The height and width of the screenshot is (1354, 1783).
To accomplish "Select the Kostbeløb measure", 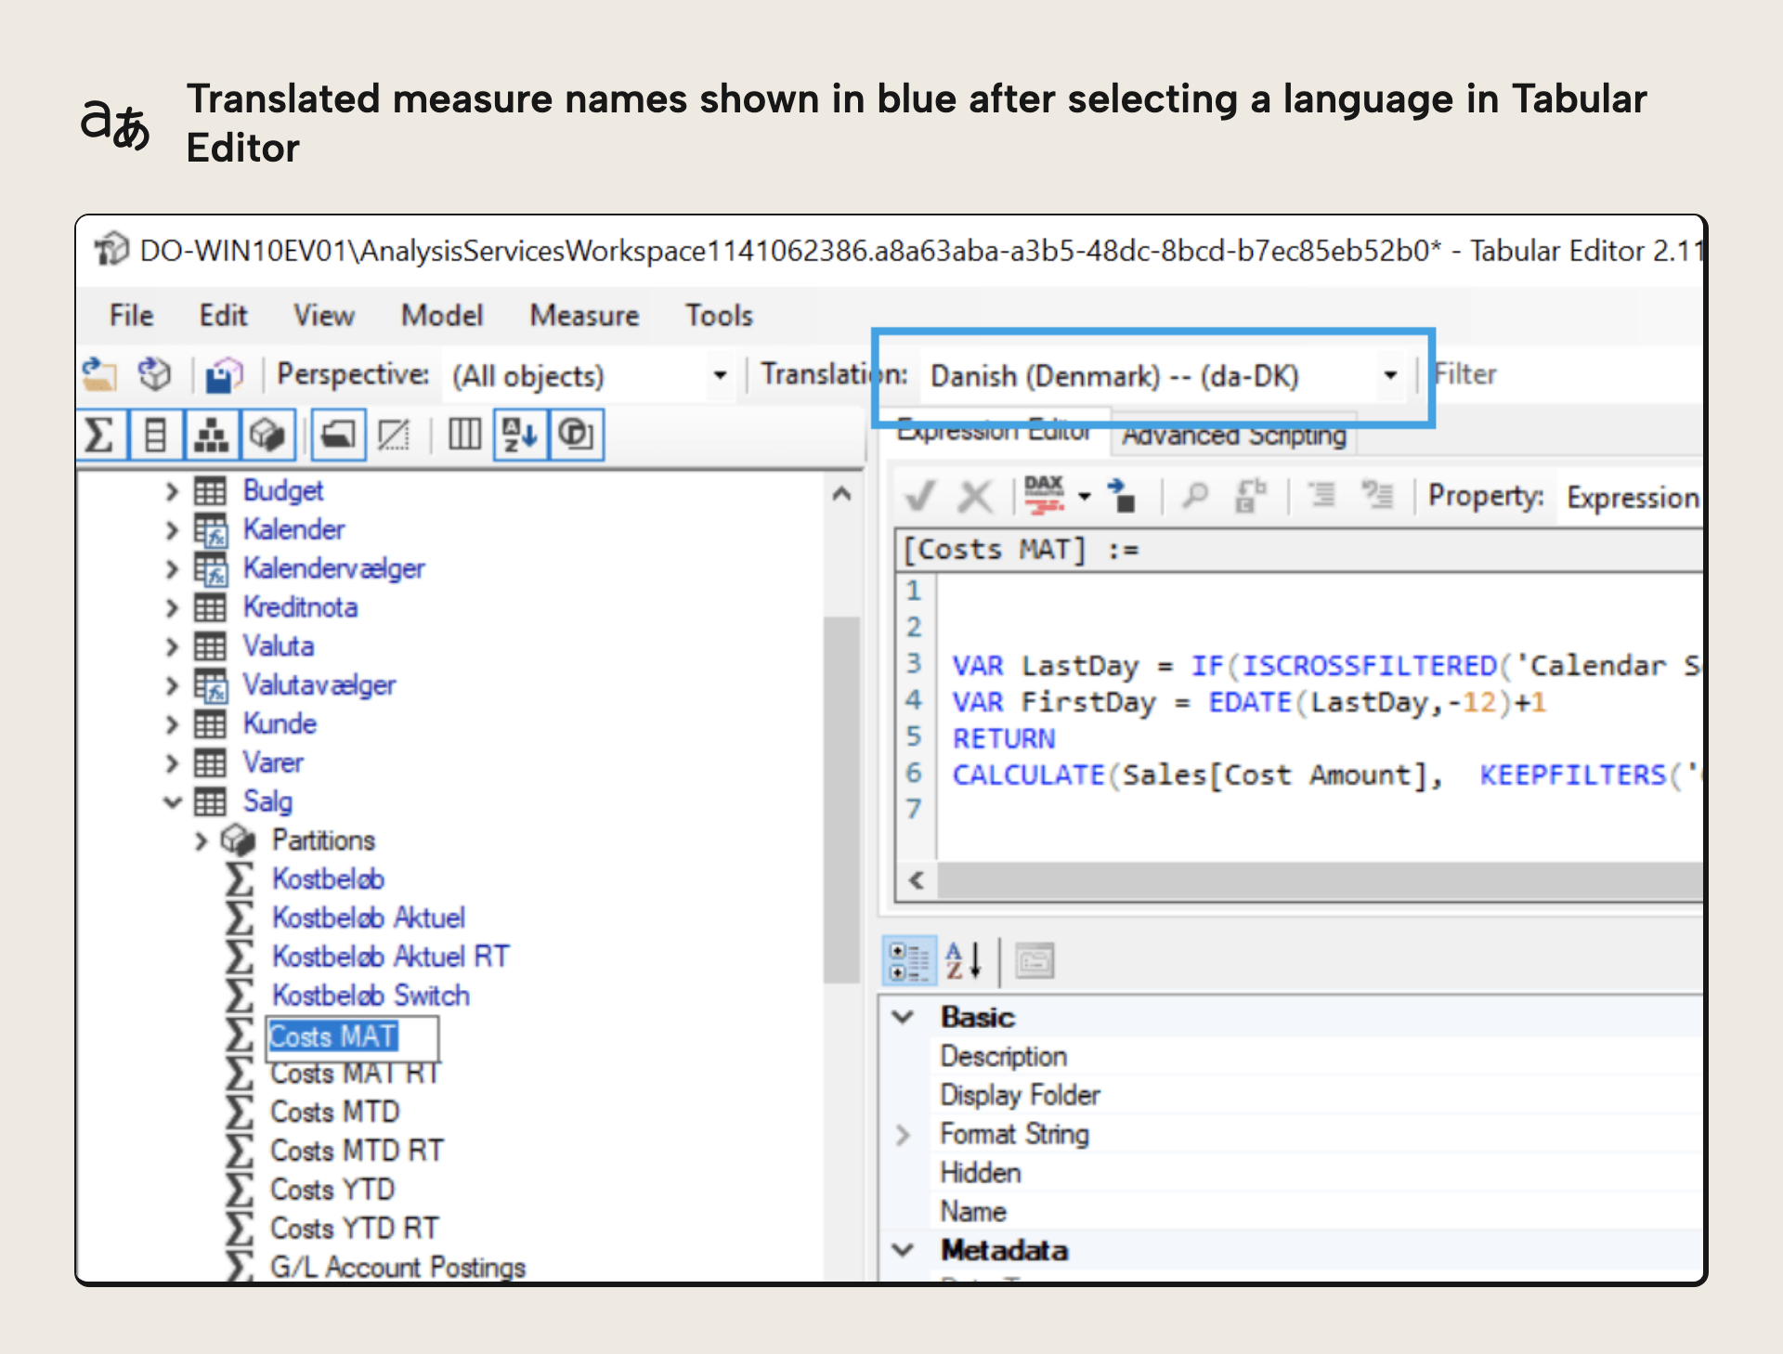I will click(x=328, y=879).
